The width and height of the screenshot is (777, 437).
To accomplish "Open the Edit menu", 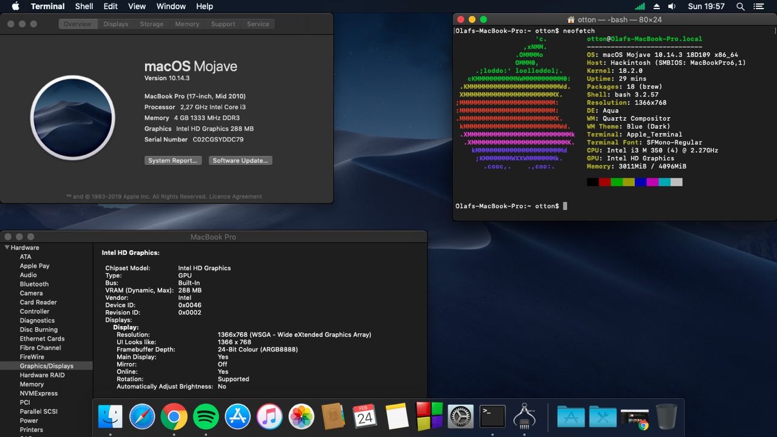I will [110, 6].
